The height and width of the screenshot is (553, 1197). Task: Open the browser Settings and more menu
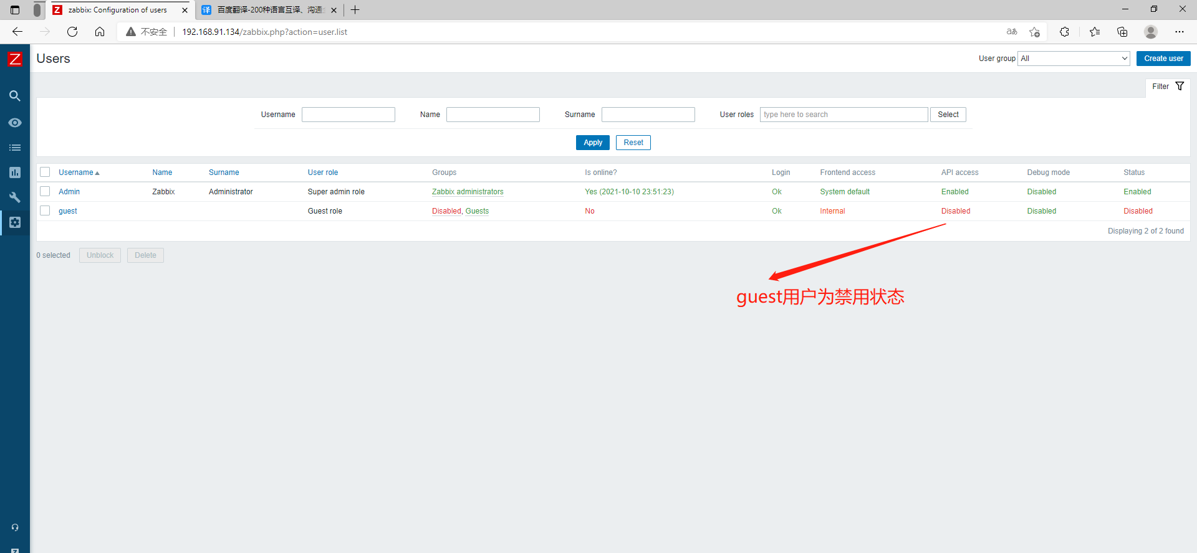coord(1180,32)
